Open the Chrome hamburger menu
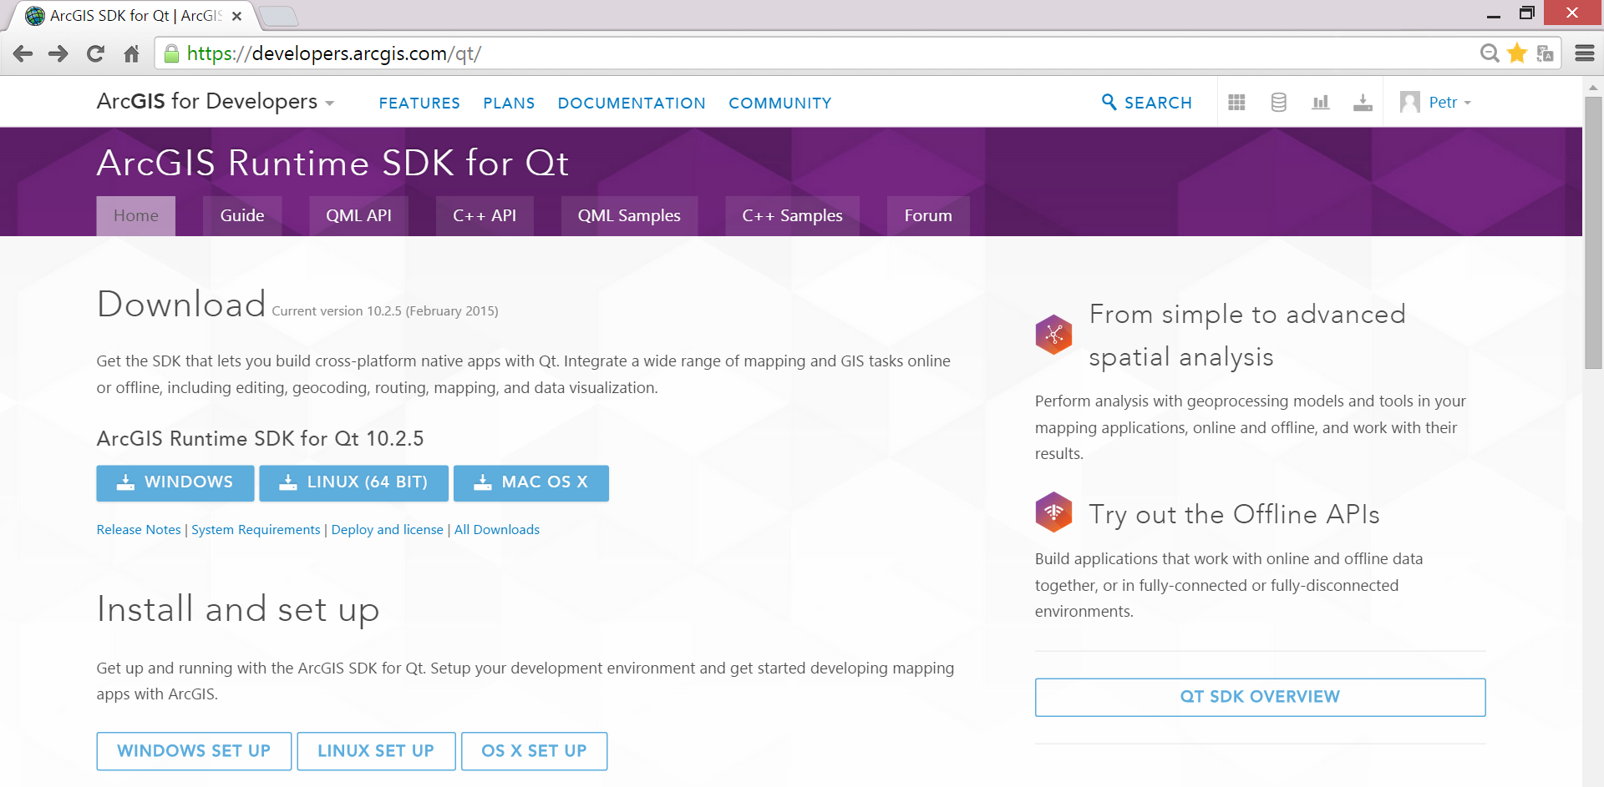 (x=1585, y=53)
